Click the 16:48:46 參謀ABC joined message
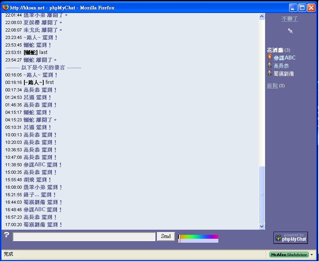 pos(33,210)
